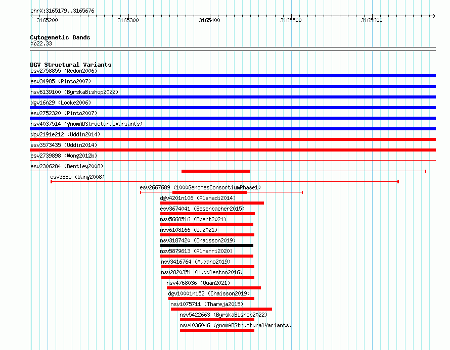Click nsv5879613 (Almarri2020) label

[196, 251]
